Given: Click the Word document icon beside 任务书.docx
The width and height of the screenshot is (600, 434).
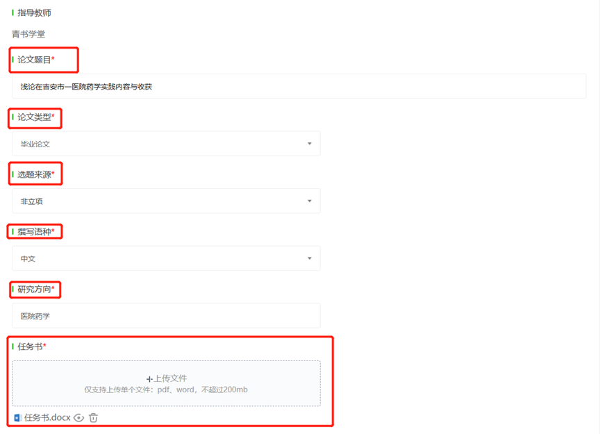Looking at the screenshot, I should [x=17, y=418].
